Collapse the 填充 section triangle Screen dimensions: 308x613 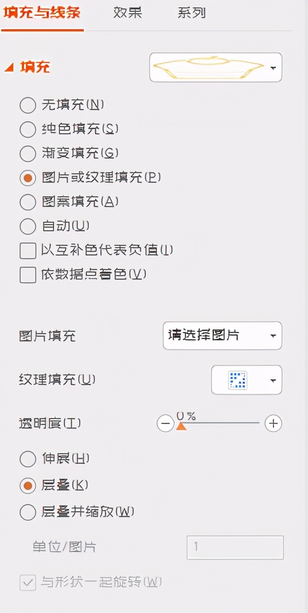point(9,68)
